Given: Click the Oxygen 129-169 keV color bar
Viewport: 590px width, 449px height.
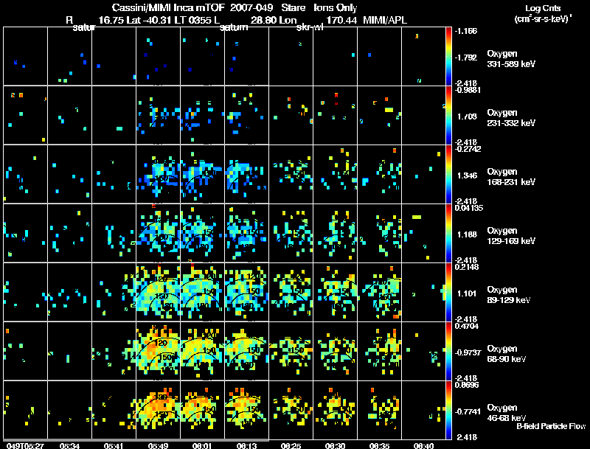Looking at the screenshot, I should pyautogui.click(x=448, y=233).
